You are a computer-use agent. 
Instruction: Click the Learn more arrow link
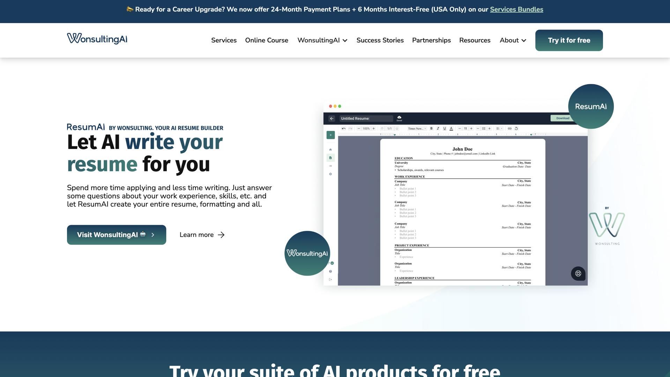click(x=202, y=235)
